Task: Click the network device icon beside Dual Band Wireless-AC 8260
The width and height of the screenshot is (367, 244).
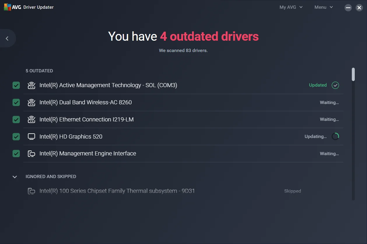Action: 31,102
